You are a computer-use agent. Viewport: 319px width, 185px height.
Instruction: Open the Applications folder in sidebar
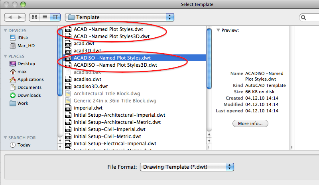click(x=30, y=79)
